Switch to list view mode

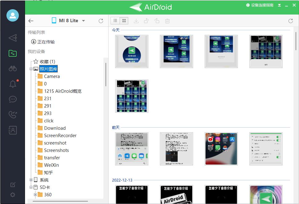pos(115,21)
